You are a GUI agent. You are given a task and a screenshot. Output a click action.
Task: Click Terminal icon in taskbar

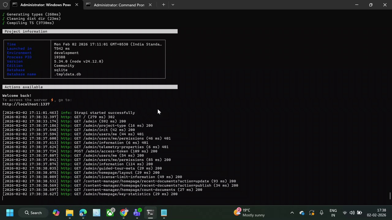pyautogui.click(x=150, y=213)
